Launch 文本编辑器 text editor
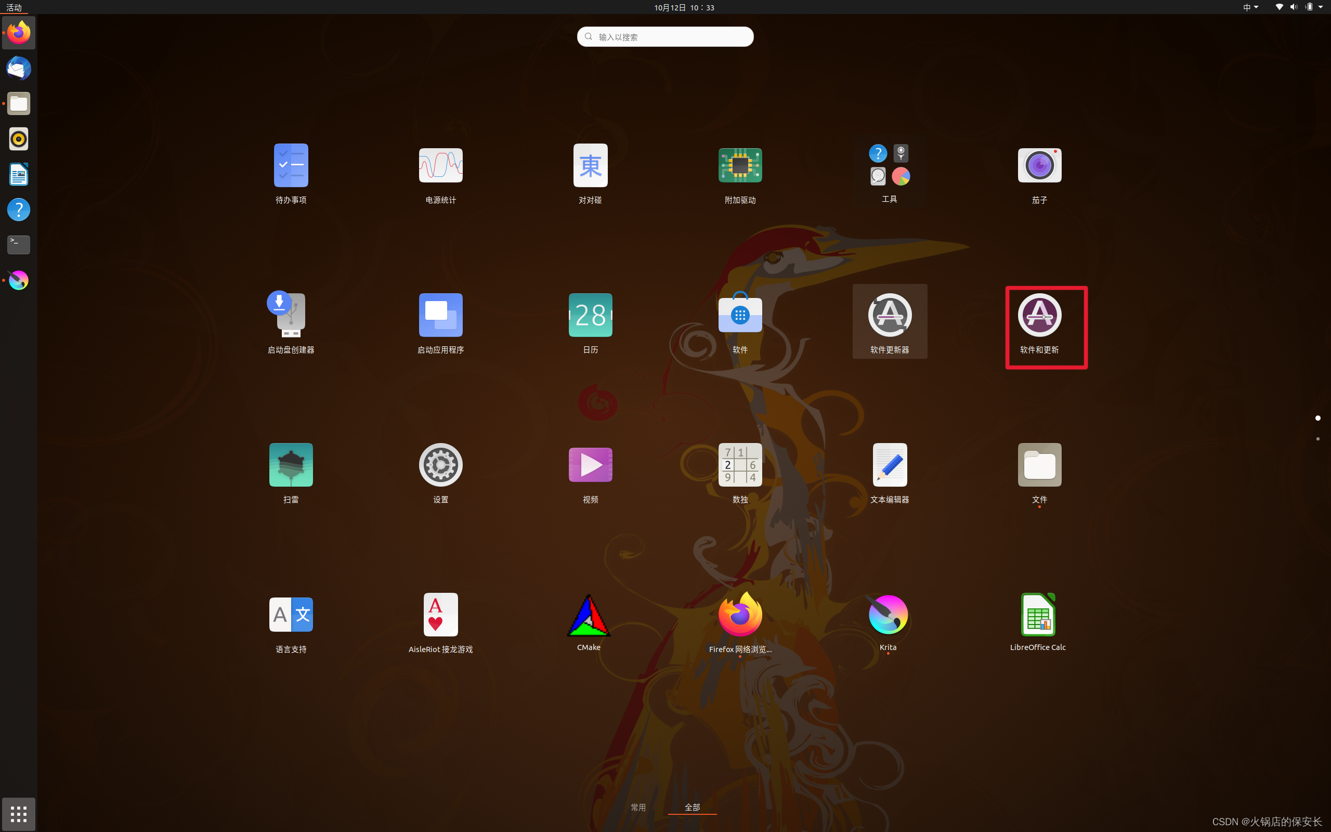Image resolution: width=1331 pixels, height=832 pixels. point(890,473)
